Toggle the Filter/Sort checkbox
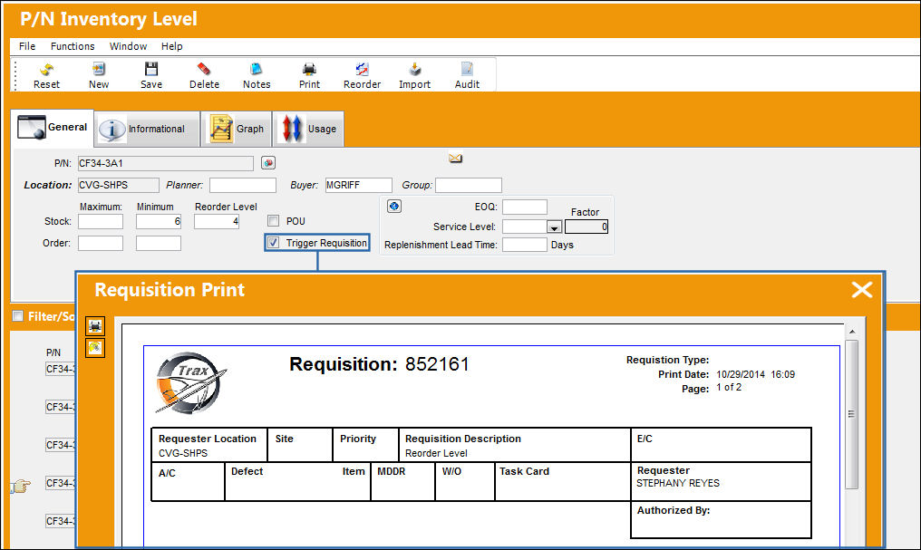The width and height of the screenshot is (921, 550). coord(17,316)
